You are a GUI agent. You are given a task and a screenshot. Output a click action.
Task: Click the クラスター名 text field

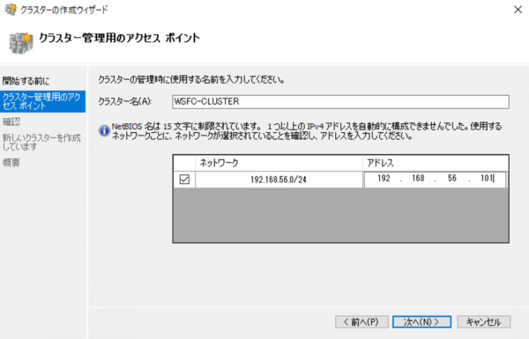tap(340, 102)
